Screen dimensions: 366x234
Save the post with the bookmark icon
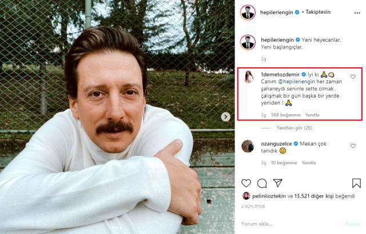356,183
